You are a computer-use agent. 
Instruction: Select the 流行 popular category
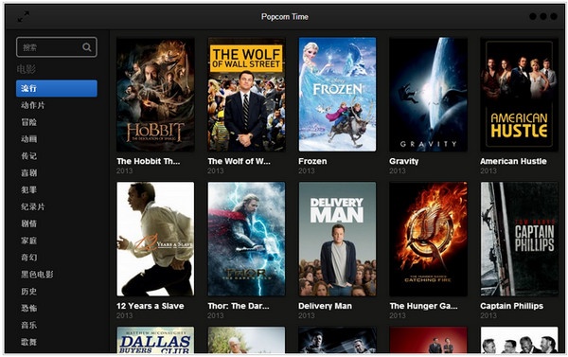(57, 88)
